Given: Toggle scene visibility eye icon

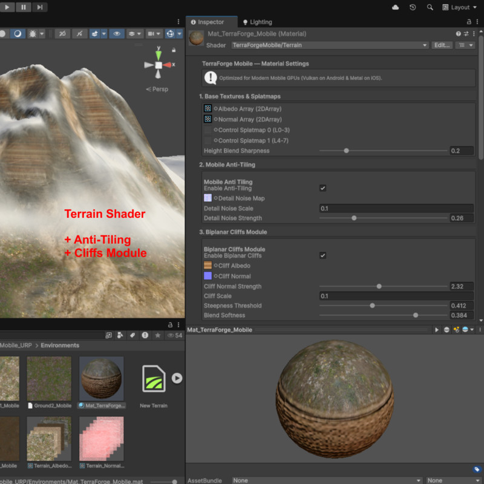Looking at the screenshot, I should point(116,34).
